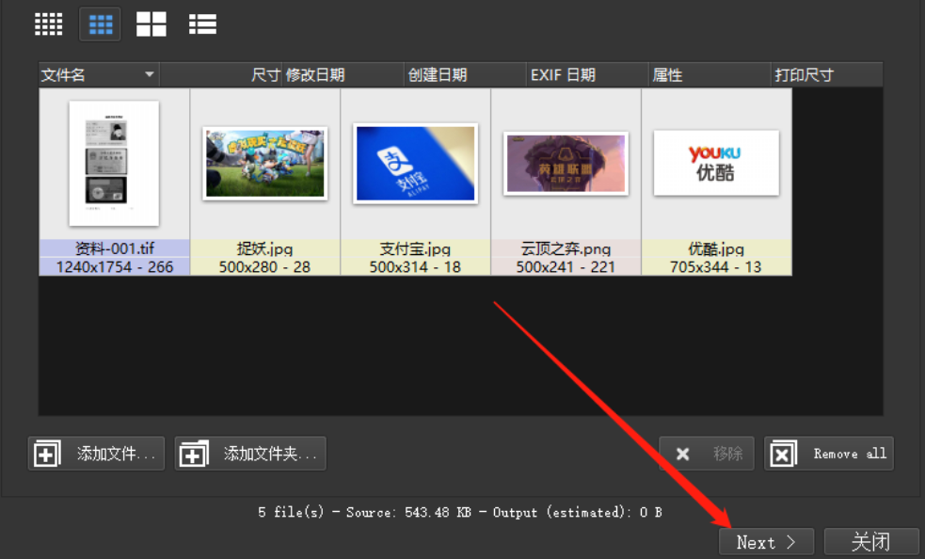Image resolution: width=925 pixels, height=559 pixels.
Task: Sort by EXIF 日期 column header
Action: (x=587, y=75)
